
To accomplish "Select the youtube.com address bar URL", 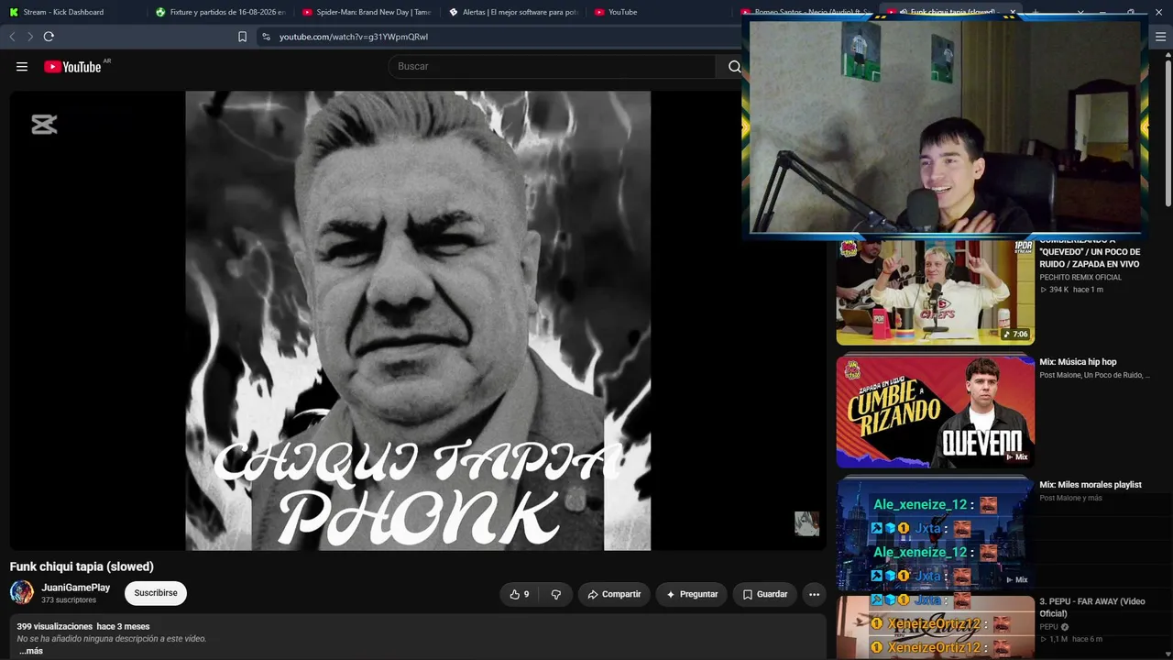I will [354, 37].
